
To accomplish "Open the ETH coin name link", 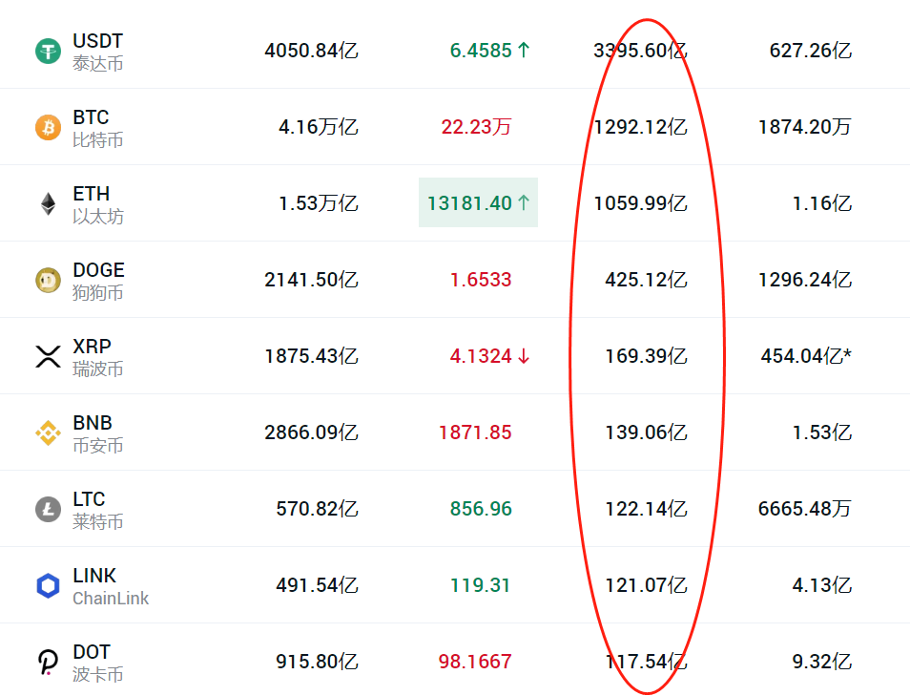I will coord(92,194).
